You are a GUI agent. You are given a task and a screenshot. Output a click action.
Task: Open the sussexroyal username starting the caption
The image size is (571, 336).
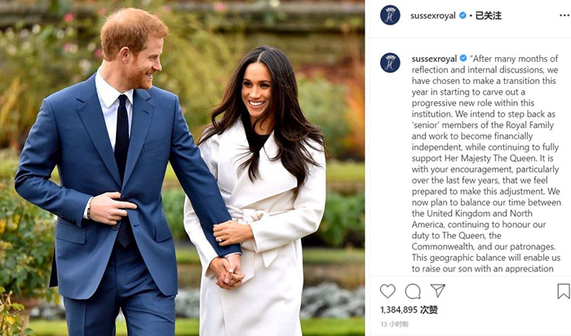434,59
